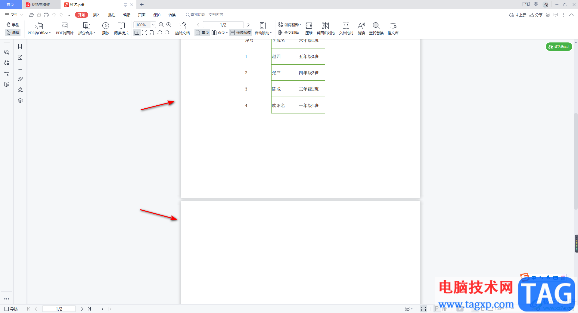Click the zoom in magnifier icon
This screenshot has height=313, width=578.
[169, 25]
